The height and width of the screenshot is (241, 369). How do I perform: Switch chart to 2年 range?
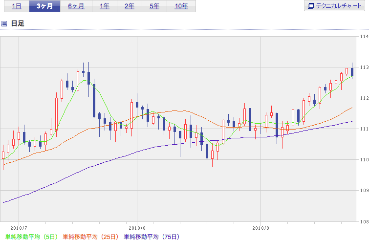tap(130, 6)
